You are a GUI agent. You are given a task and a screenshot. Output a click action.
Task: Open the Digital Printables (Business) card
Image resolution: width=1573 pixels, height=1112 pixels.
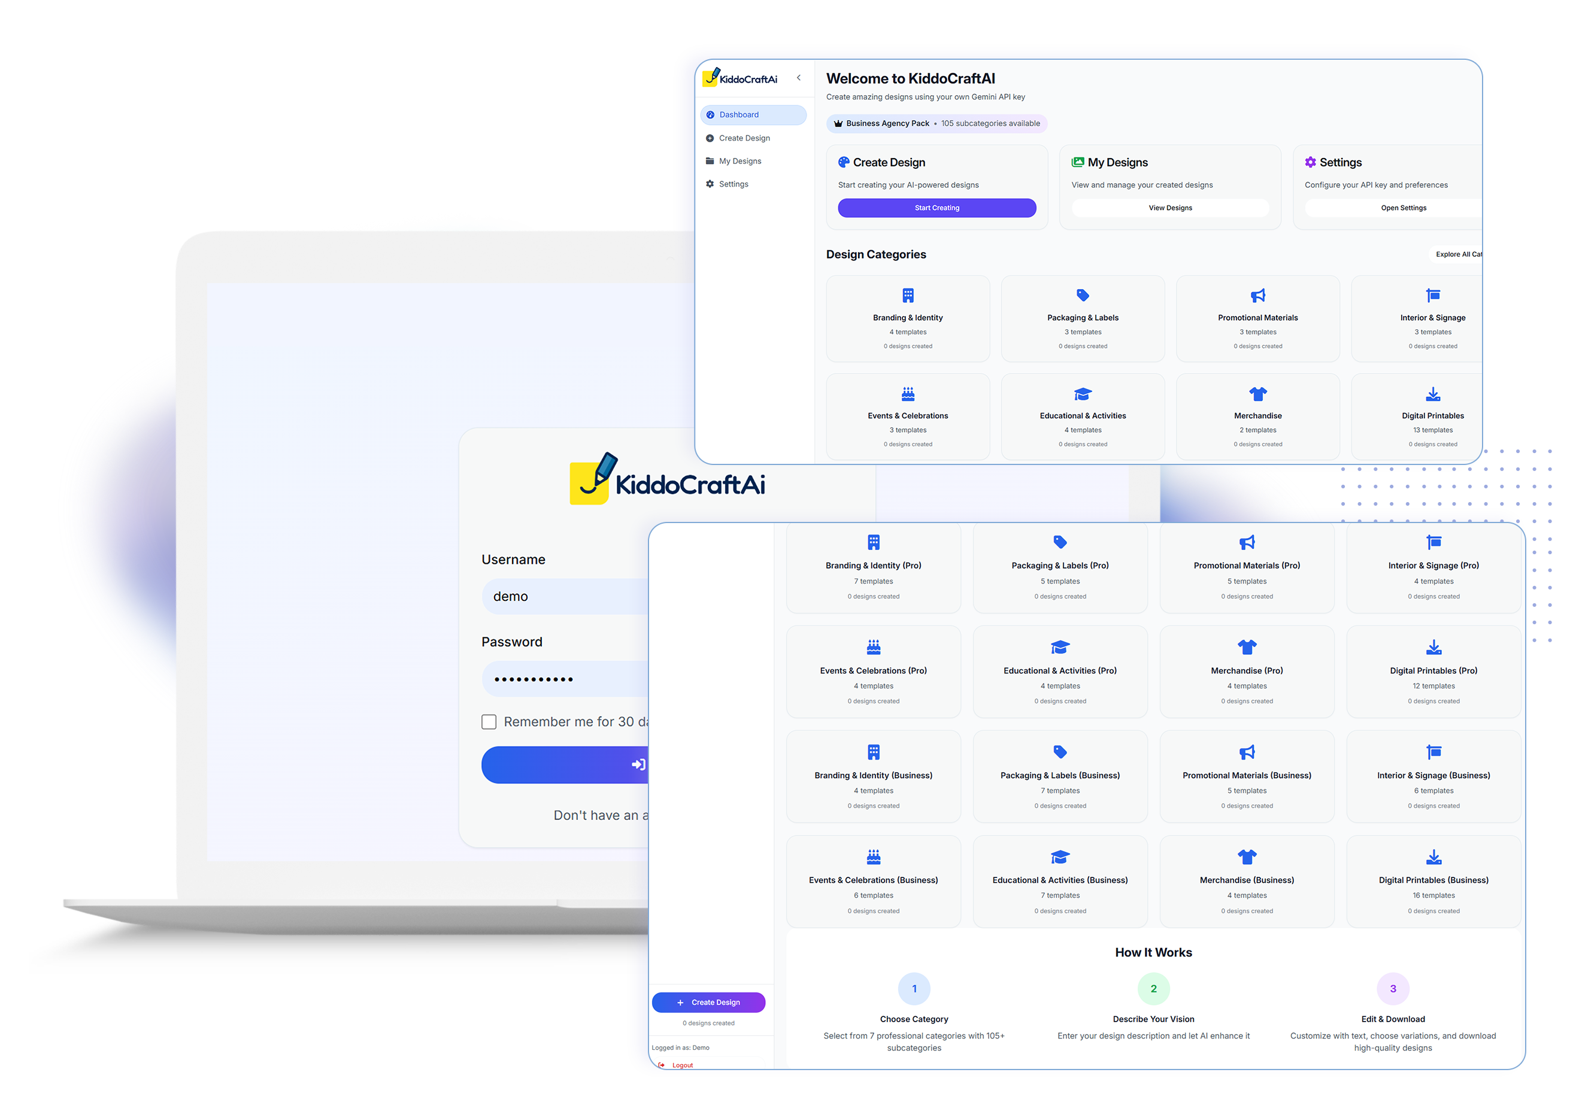pos(1433,881)
